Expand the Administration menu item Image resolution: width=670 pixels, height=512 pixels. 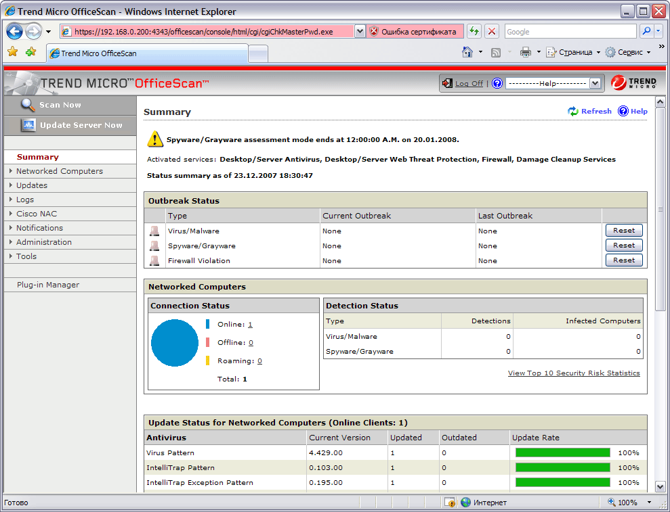pyautogui.click(x=43, y=242)
